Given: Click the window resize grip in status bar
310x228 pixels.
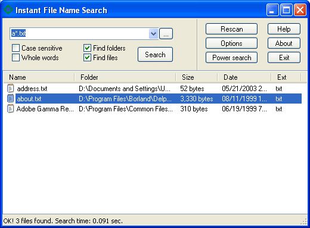Looking at the screenshot, I should point(304,221).
